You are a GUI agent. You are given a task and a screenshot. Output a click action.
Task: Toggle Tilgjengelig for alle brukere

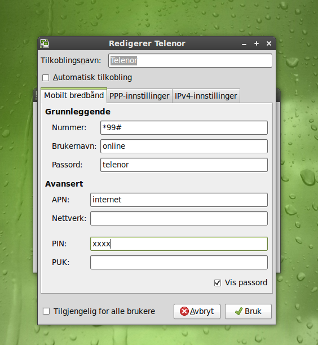(46, 311)
